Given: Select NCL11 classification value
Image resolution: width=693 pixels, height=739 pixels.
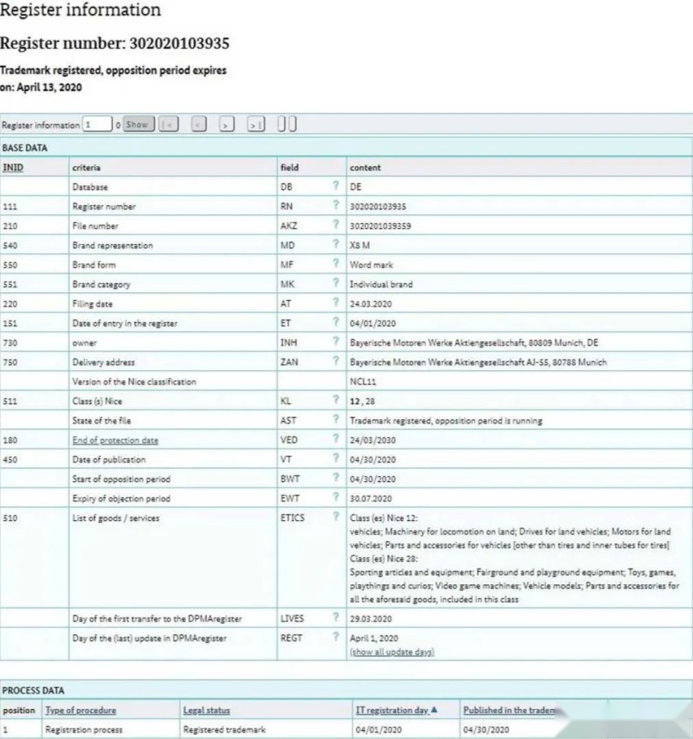Looking at the screenshot, I should coord(363,382).
